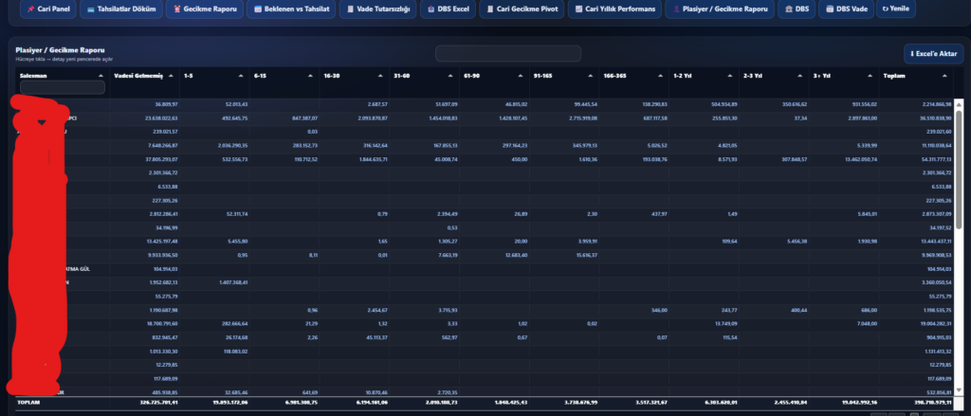971x416 pixels.
Task: Open detail for cell 847.387,07
Action: (304, 118)
